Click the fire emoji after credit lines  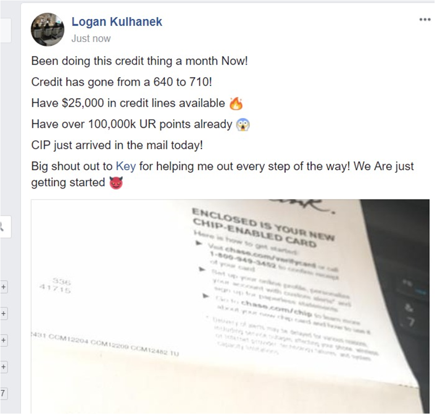click(x=236, y=103)
